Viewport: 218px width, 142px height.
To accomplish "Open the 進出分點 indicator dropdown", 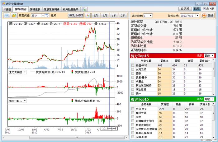I will 25,101.
